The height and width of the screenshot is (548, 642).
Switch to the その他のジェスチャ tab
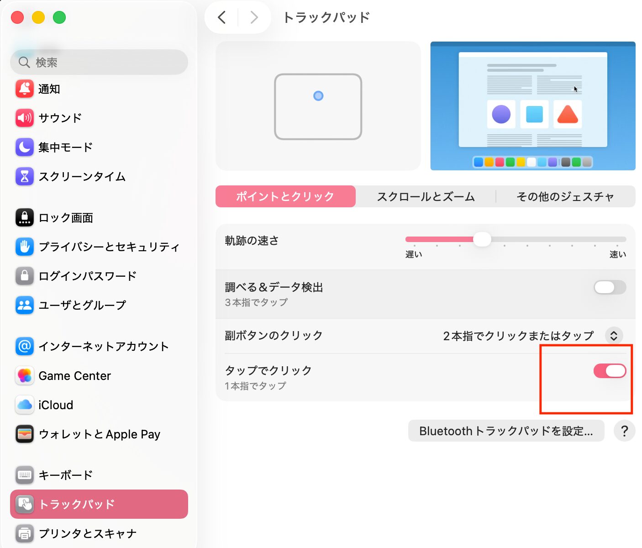pyautogui.click(x=565, y=196)
